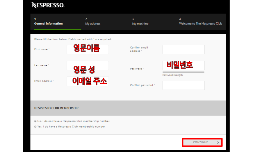Select the No membership number radio option
The image size is (253, 152).
pos(35,121)
